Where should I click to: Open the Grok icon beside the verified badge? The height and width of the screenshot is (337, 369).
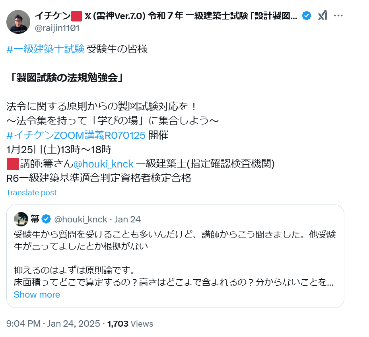coord(322,16)
